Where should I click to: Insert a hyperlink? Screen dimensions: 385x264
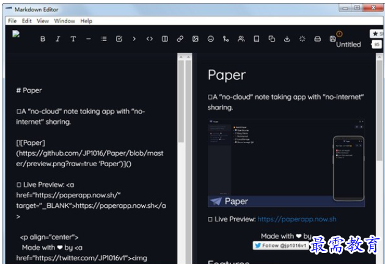tap(180, 38)
